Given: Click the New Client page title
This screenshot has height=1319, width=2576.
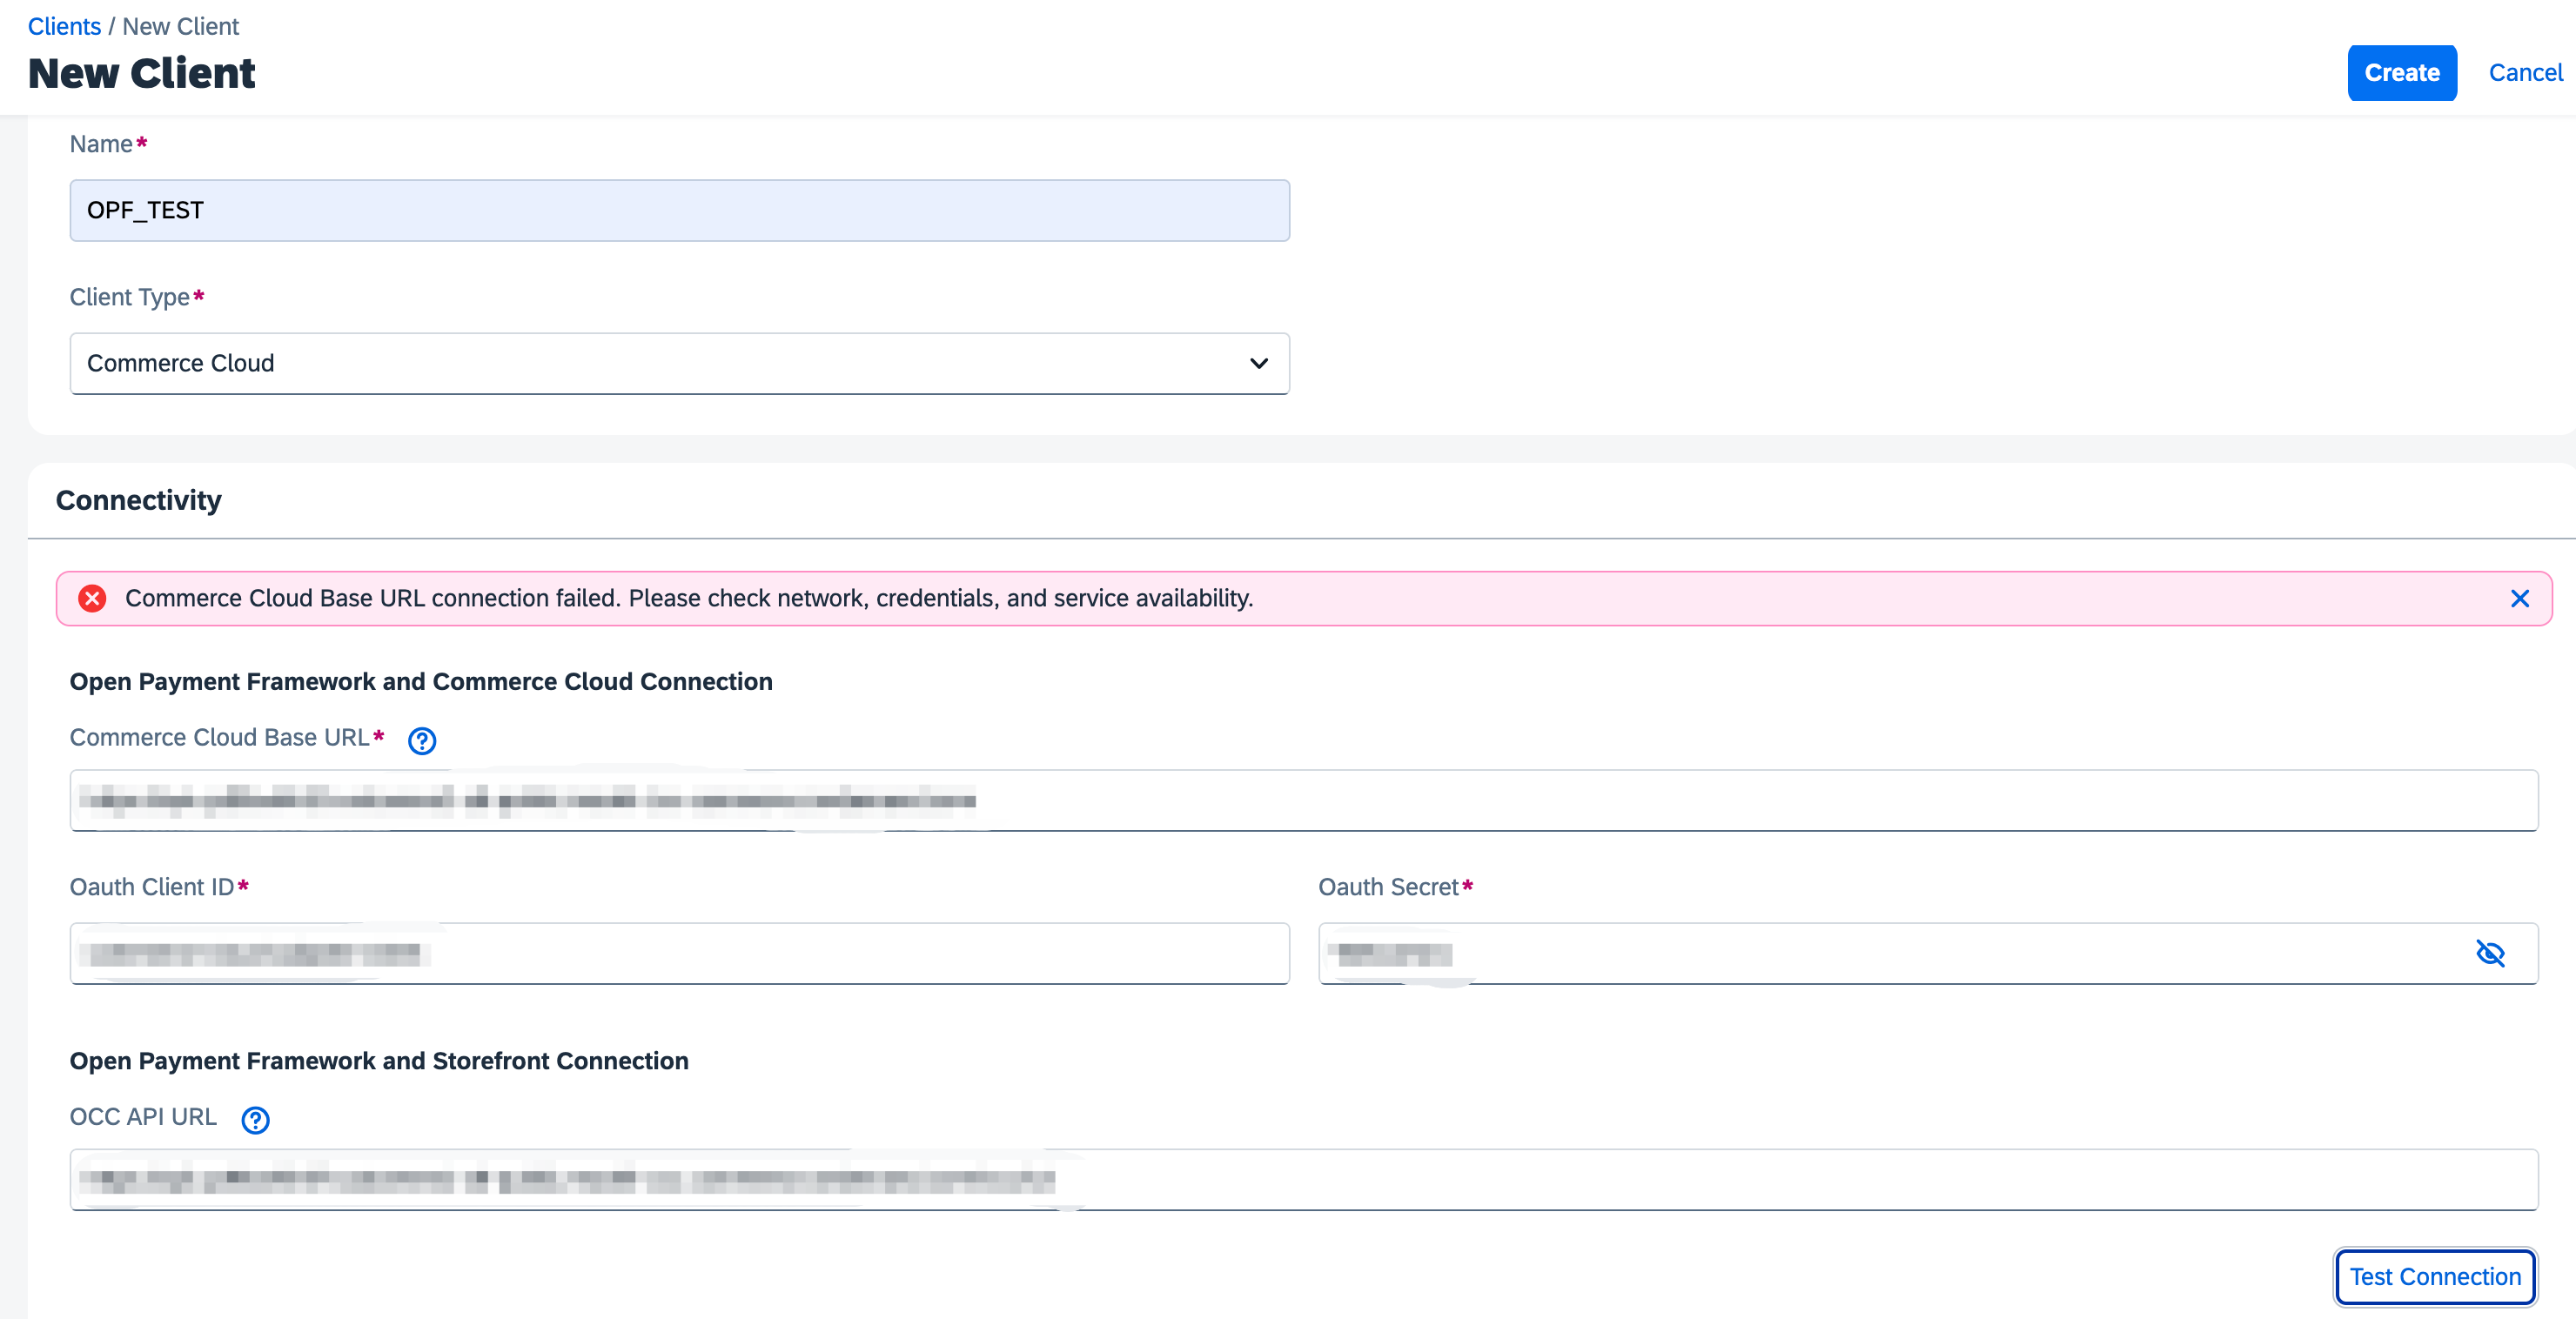Looking at the screenshot, I should click(141, 73).
